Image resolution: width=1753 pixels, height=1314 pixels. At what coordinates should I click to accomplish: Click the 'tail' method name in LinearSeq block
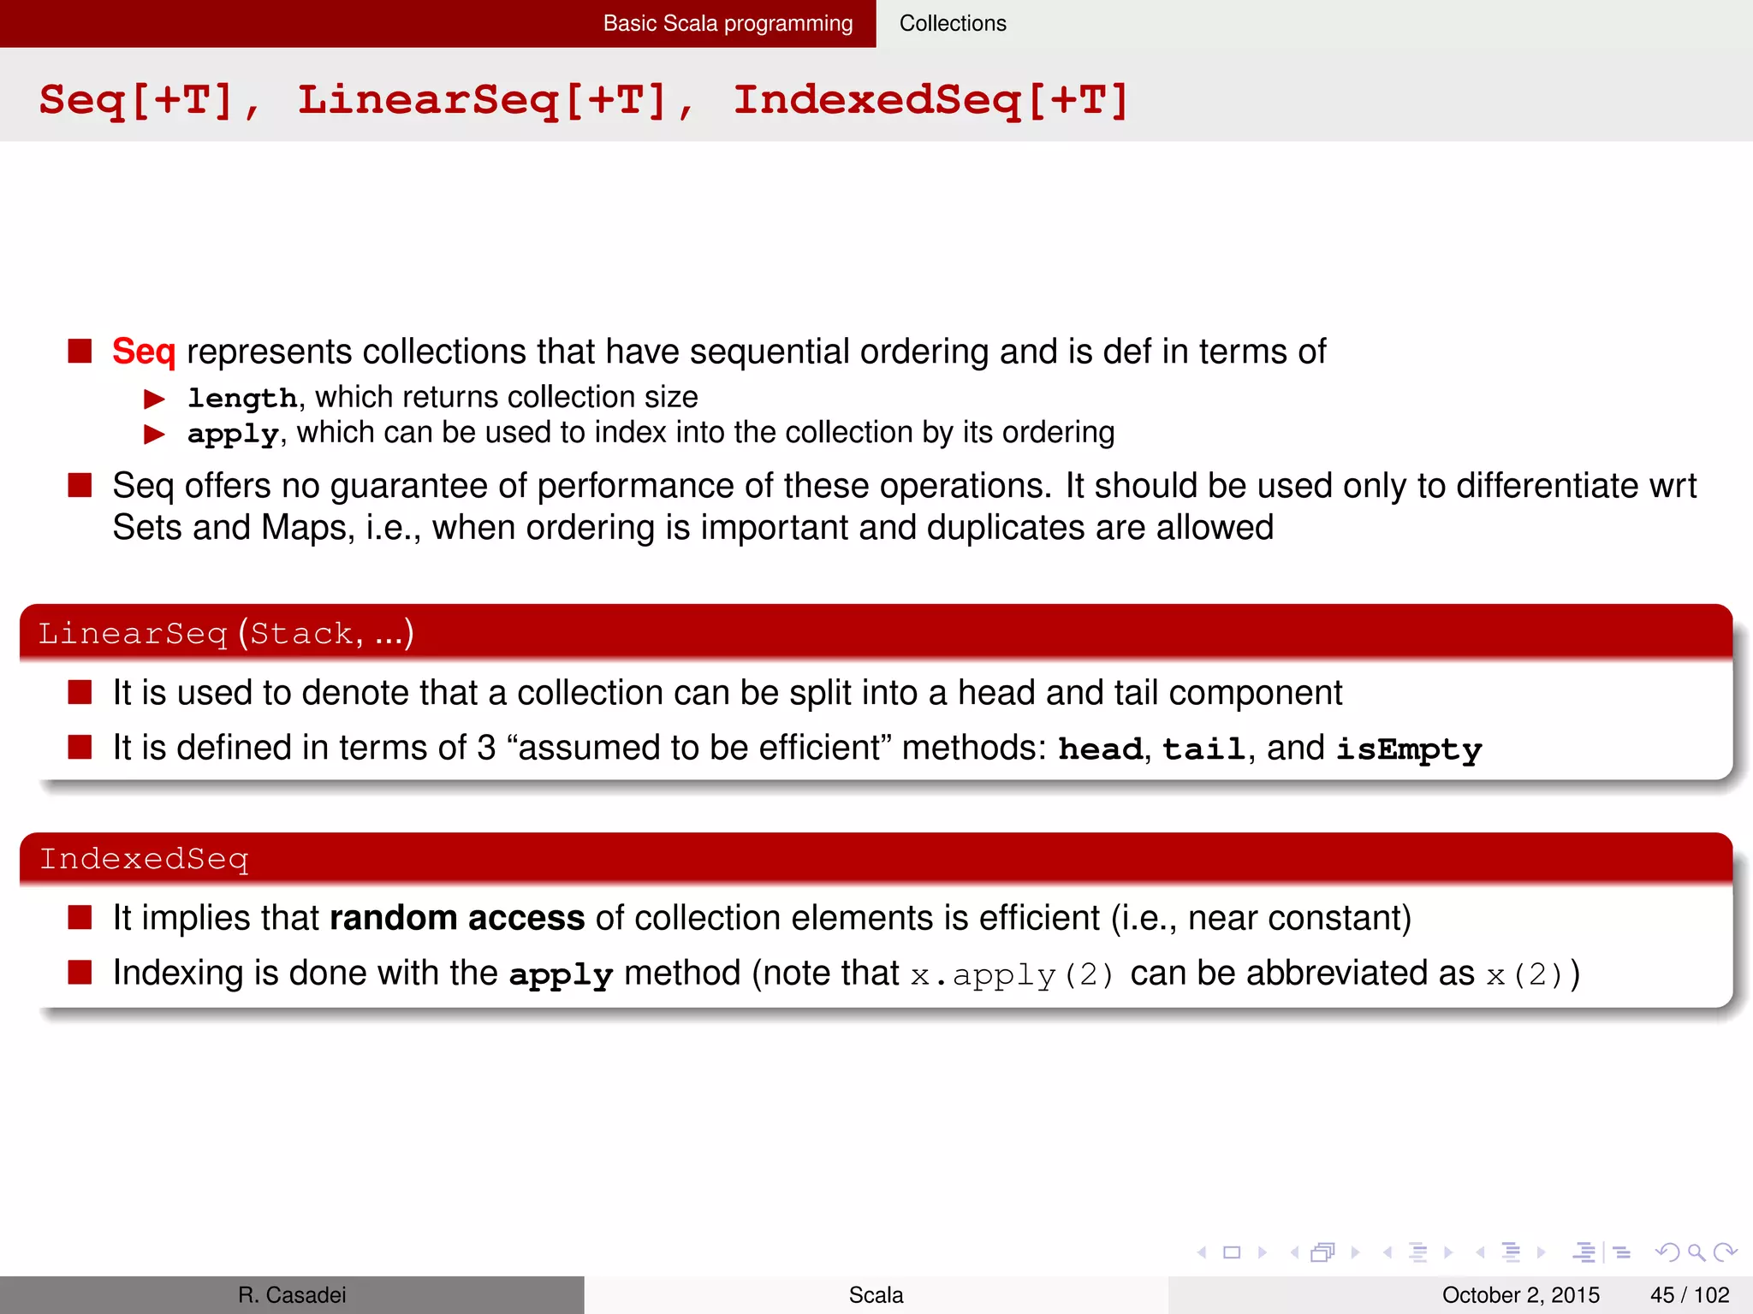[x=1203, y=749]
